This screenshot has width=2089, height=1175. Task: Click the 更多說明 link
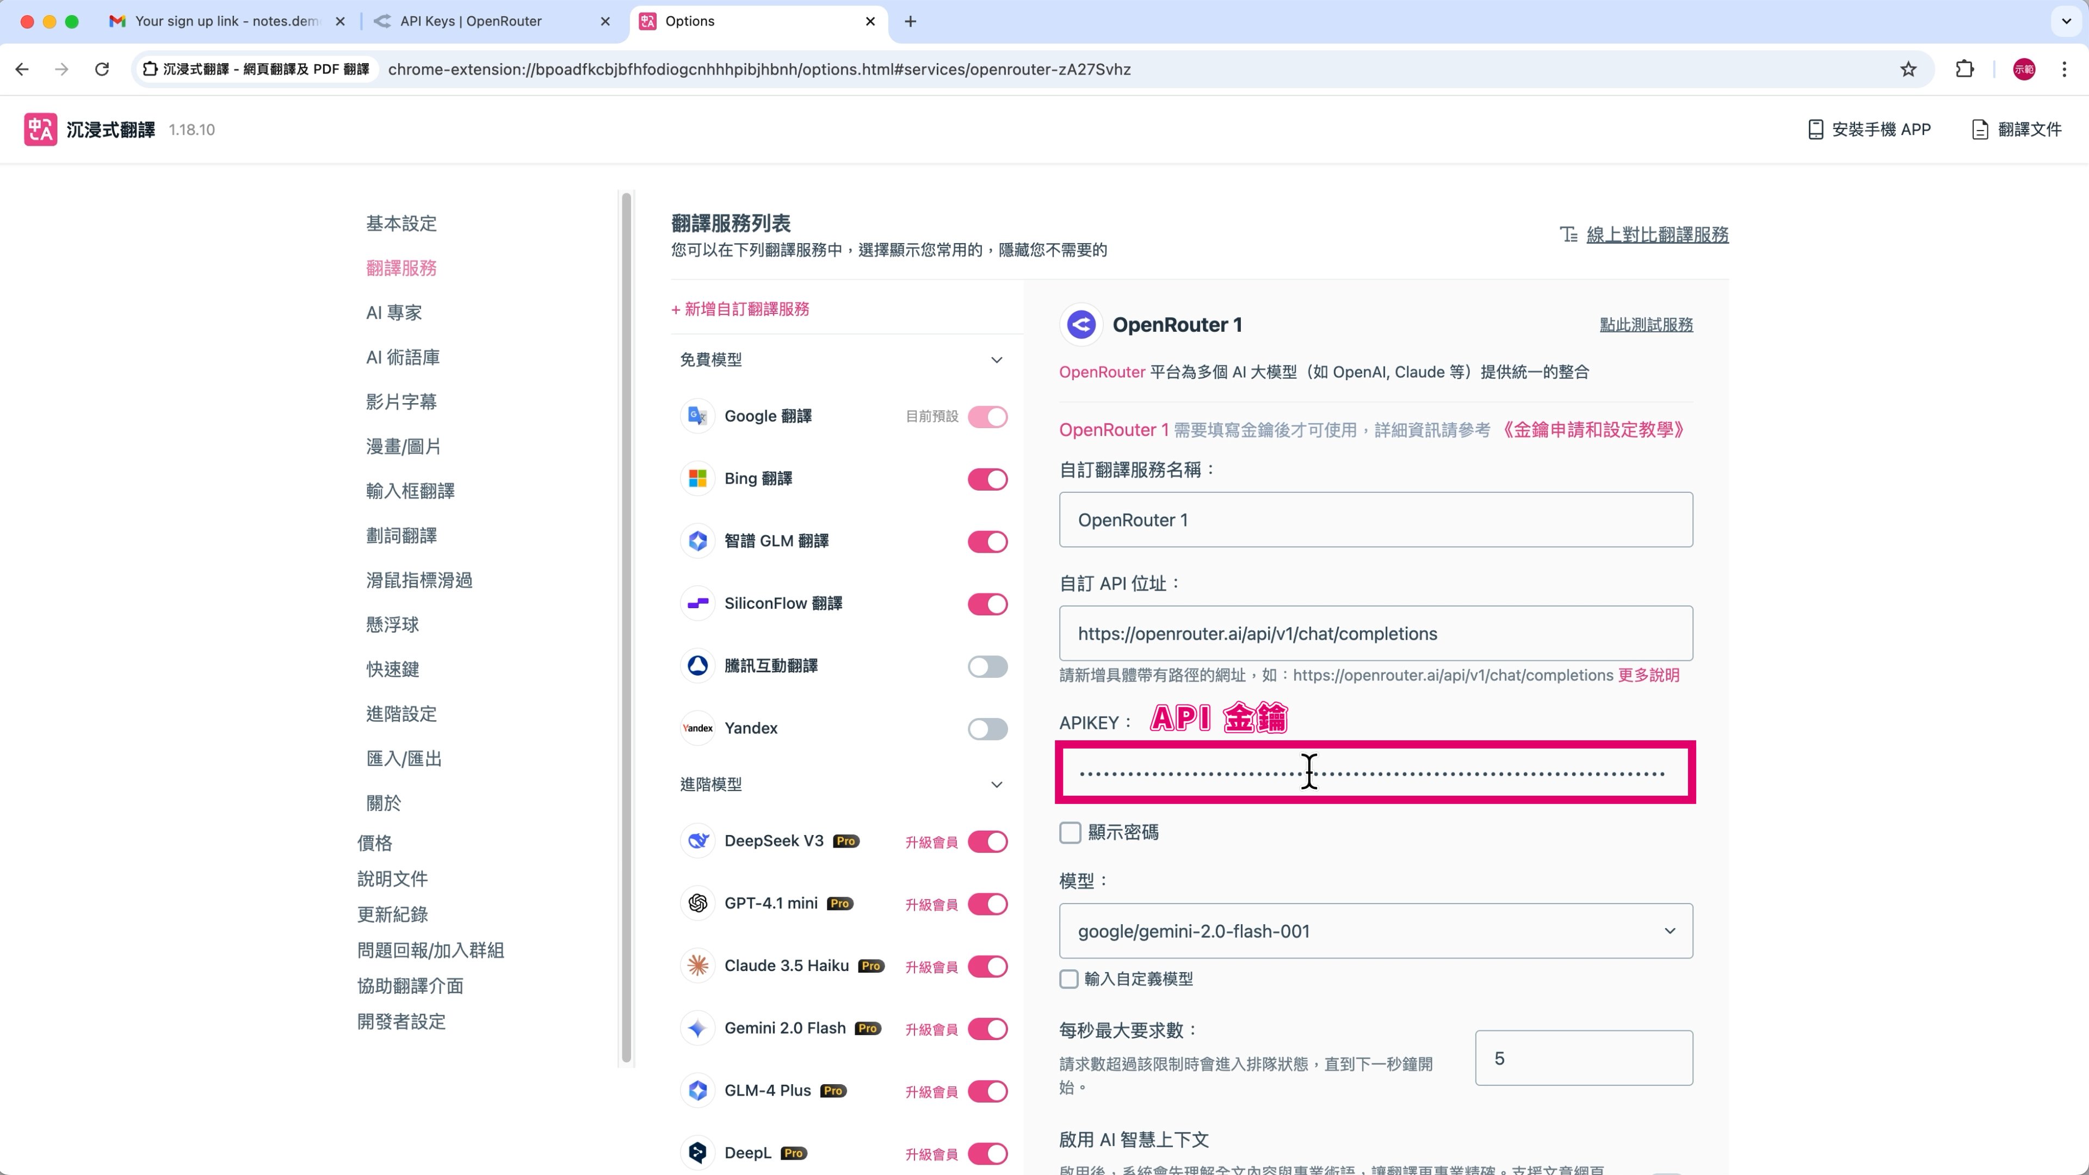point(1648,676)
